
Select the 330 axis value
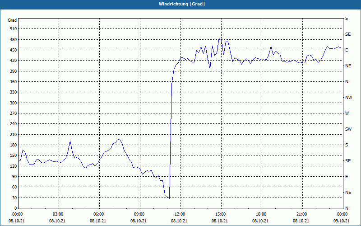14,92
